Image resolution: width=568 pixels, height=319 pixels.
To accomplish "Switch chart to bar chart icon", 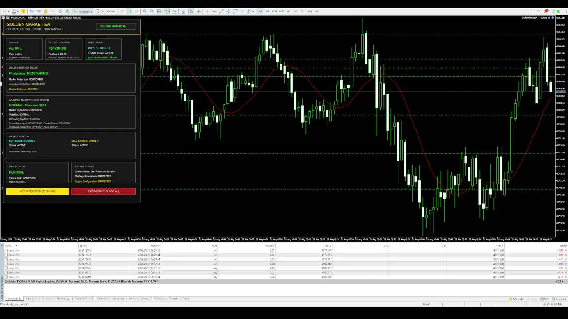I will point(122,12).
